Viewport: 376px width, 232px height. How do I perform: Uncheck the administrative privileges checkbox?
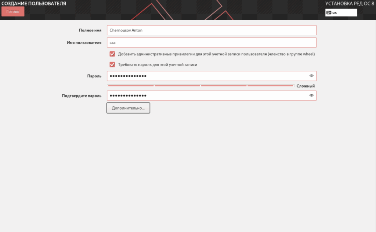click(112, 54)
